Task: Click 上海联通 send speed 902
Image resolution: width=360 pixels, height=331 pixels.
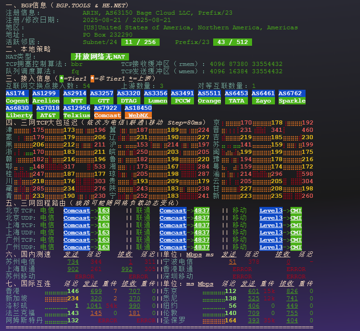Action: (73, 269)
